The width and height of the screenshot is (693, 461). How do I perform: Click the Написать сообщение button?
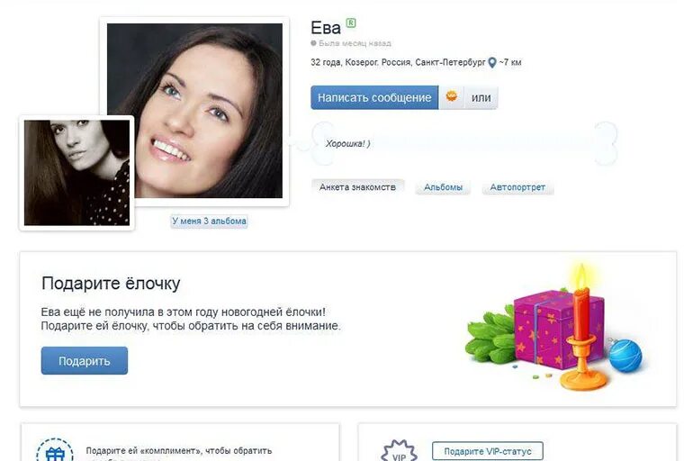[374, 97]
